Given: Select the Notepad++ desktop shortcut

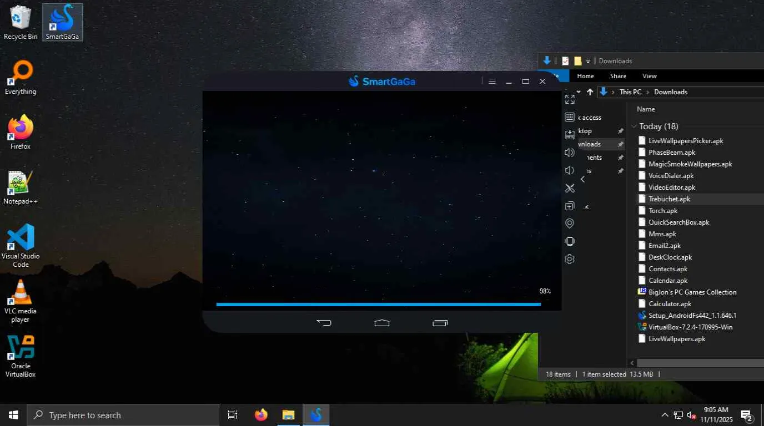Looking at the screenshot, I should [21, 188].
